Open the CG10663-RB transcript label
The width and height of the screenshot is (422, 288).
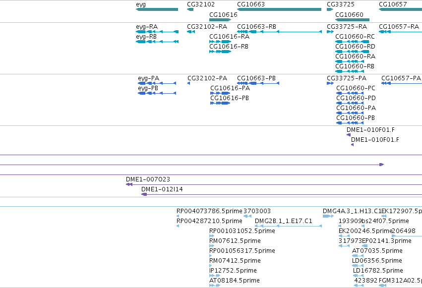pos(256,27)
